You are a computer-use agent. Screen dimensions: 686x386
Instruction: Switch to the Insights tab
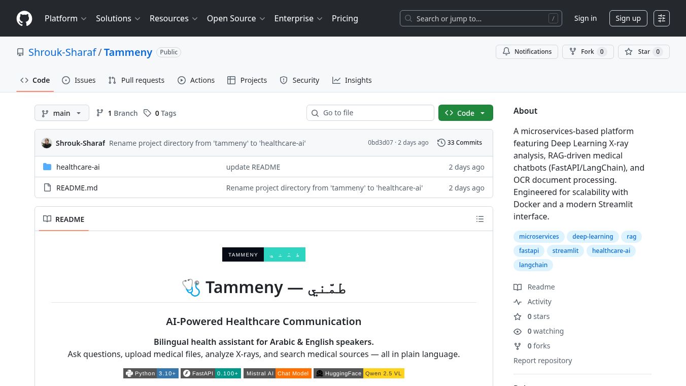tap(352, 80)
